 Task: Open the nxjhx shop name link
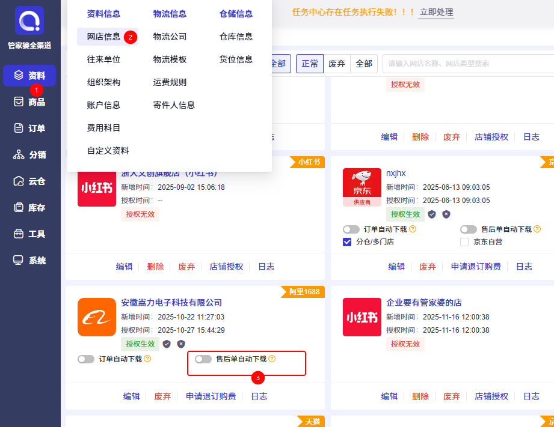[396, 174]
